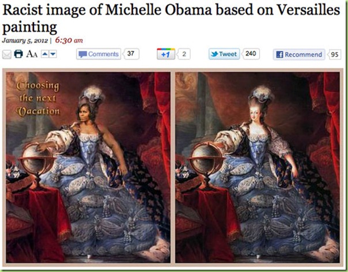348x272 pixels.
Task: Click the comment count 37 bubble
Action: pos(131,54)
